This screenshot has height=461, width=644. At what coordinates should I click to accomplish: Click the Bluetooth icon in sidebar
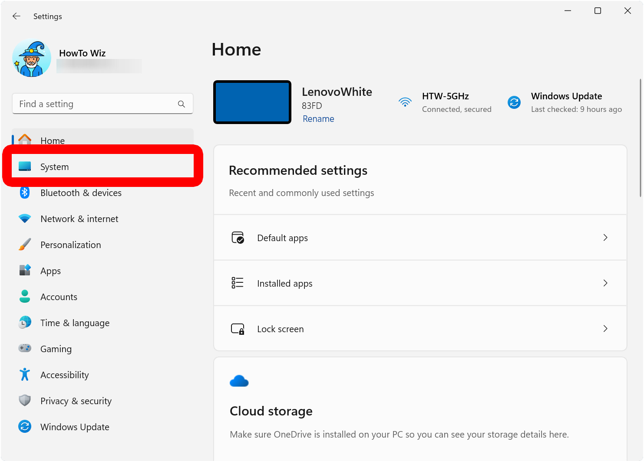(x=25, y=193)
